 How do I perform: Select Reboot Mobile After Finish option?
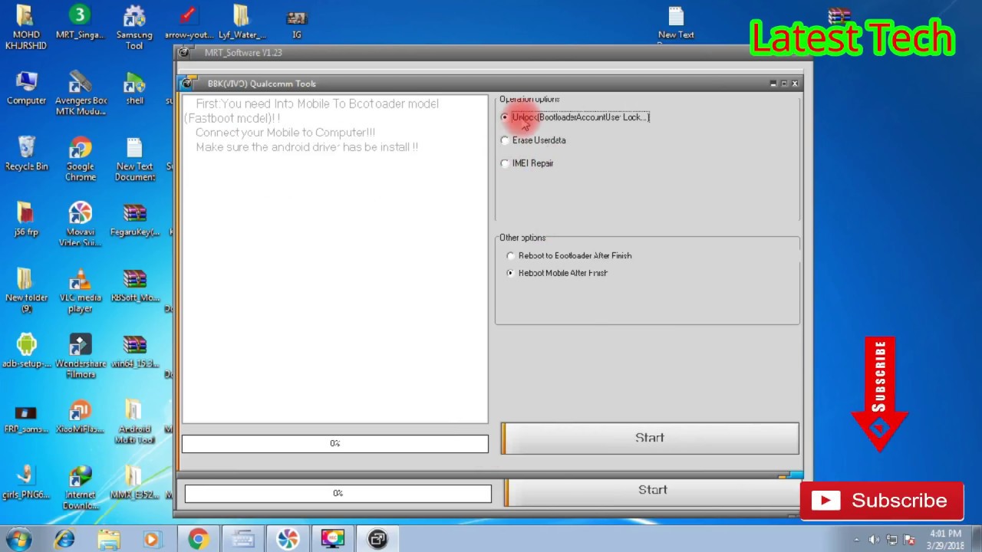[511, 273]
